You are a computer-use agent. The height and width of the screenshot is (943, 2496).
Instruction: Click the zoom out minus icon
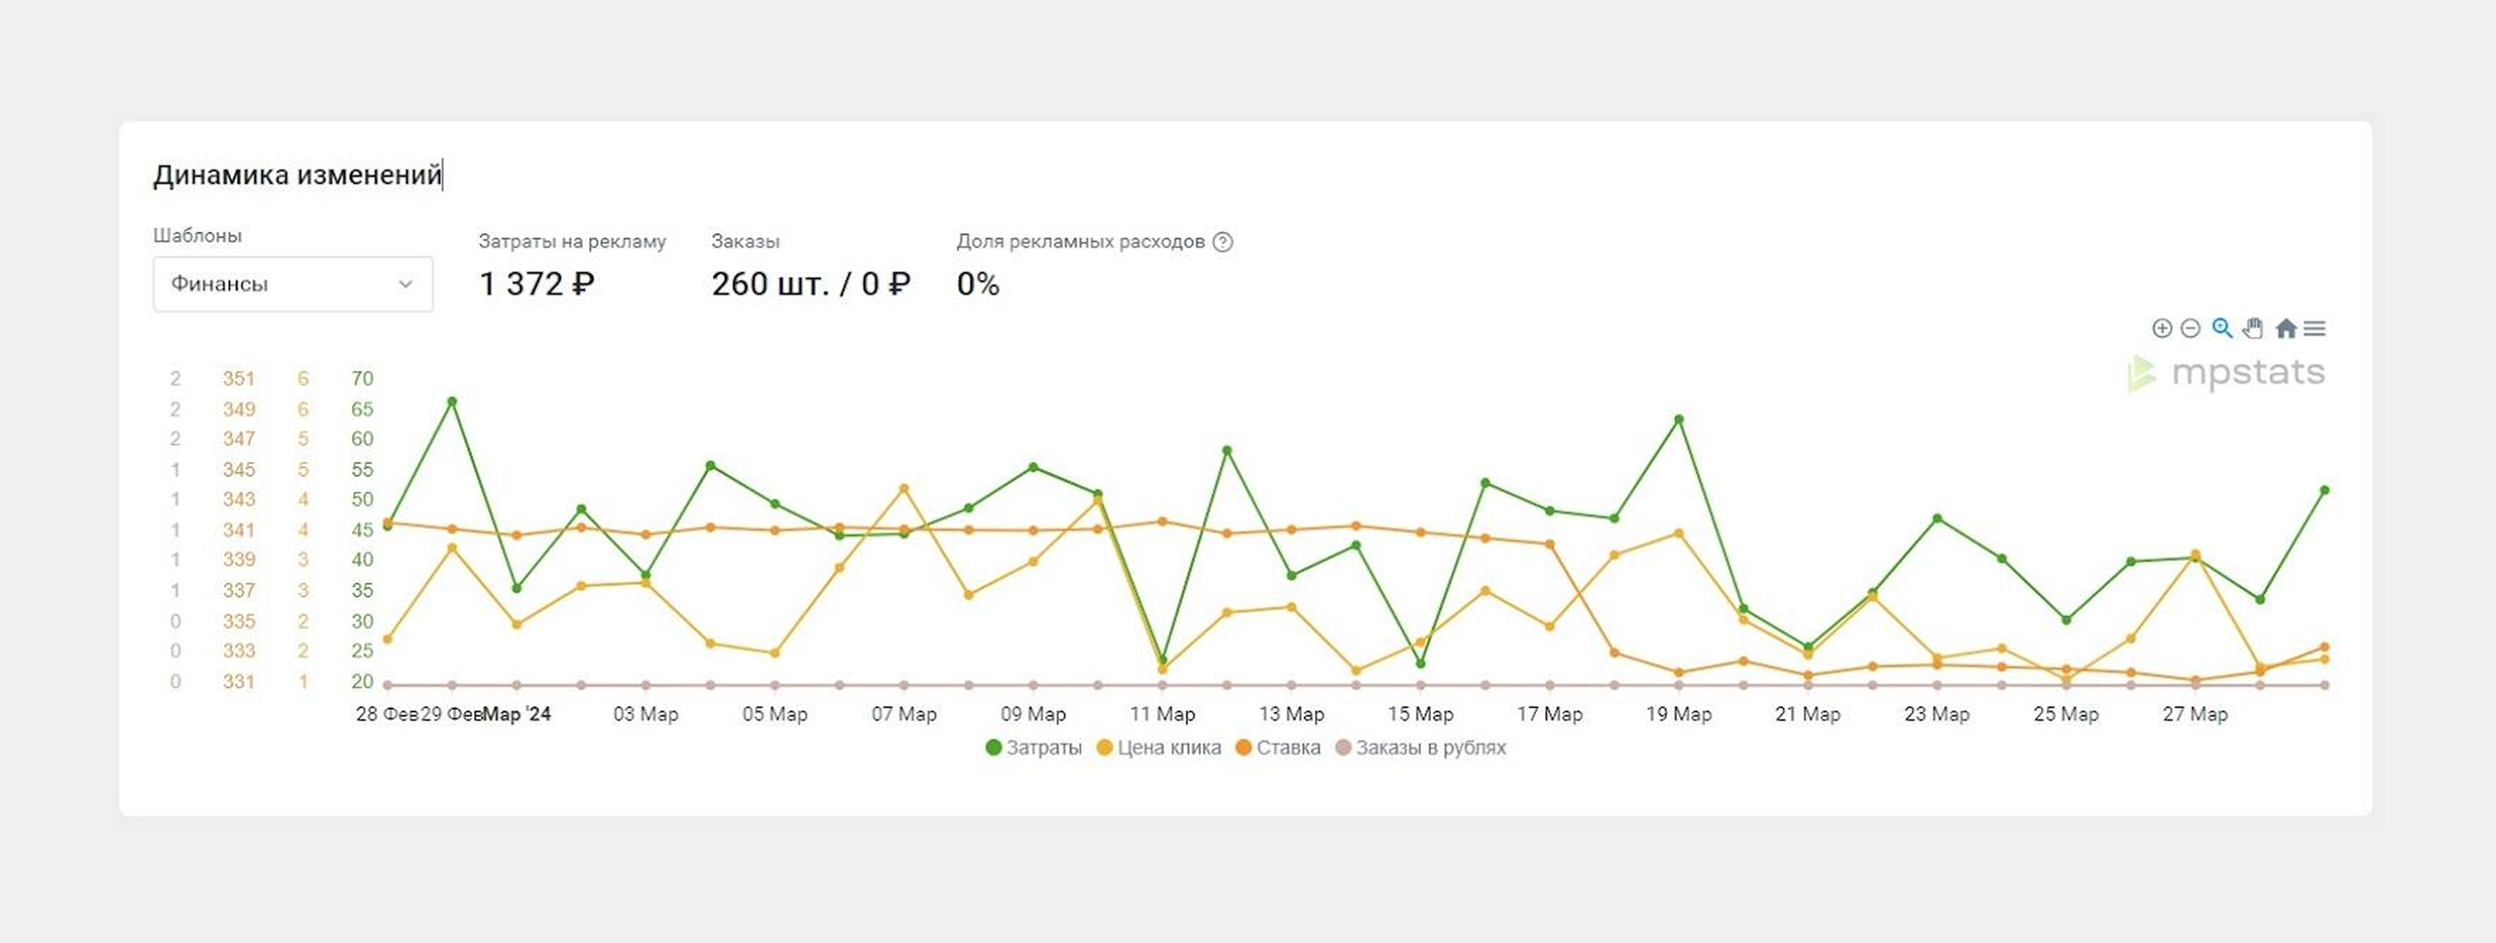pyautogui.click(x=2191, y=328)
